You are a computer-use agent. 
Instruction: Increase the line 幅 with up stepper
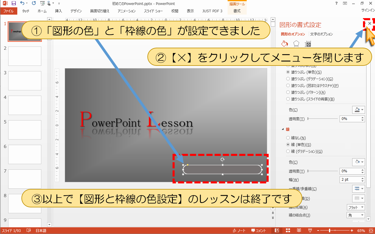363,178
